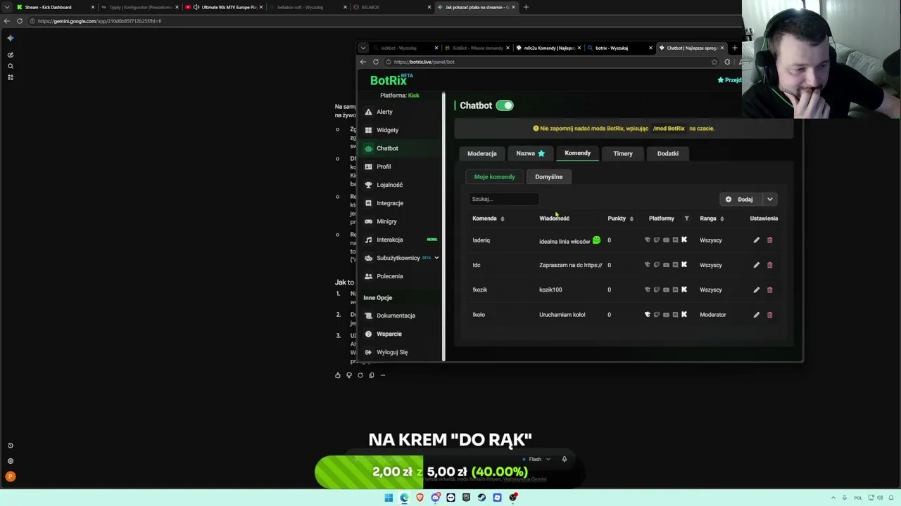
Task: Open the tab list chevron in BotRix browser
Action: tap(363, 48)
